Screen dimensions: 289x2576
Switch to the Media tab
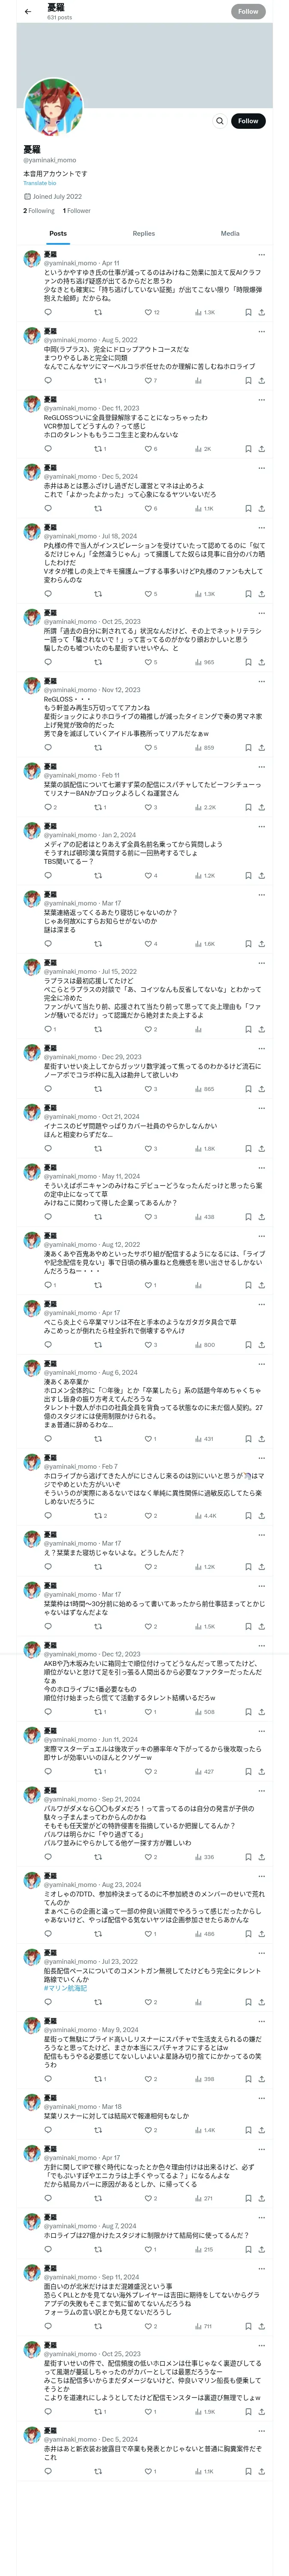pos(230,233)
